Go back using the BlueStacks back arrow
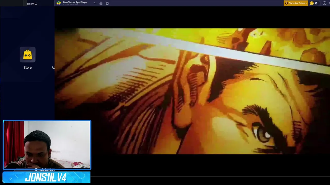The height and width of the screenshot is (185, 330). point(95,3)
